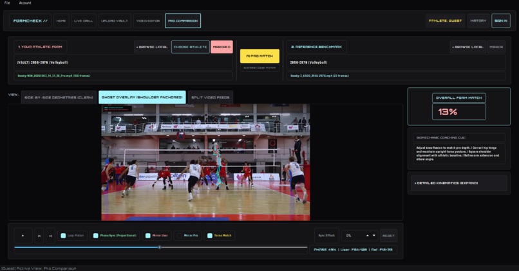This screenshot has height=271, width=519.
Task: Open the File menu
Action: pyautogui.click(x=7, y=3)
